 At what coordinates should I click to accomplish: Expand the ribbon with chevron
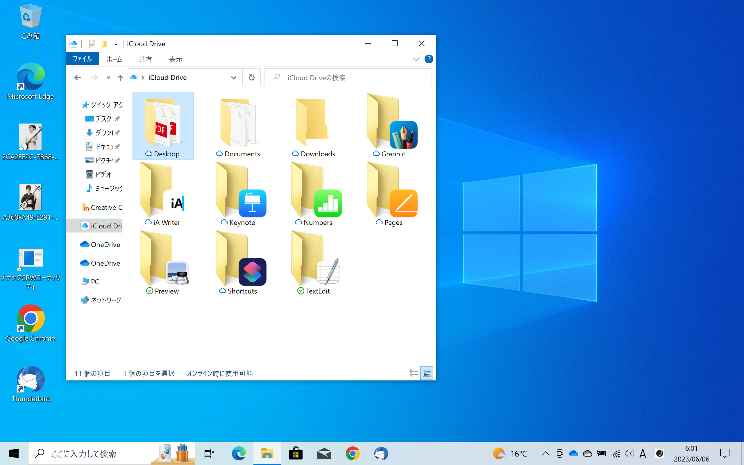click(416, 59)
